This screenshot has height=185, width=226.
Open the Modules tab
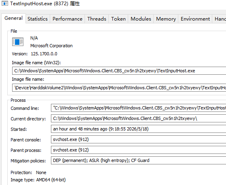(141, 19)
